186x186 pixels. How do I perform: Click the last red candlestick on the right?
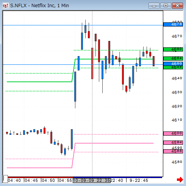click(x=153, y=61)
